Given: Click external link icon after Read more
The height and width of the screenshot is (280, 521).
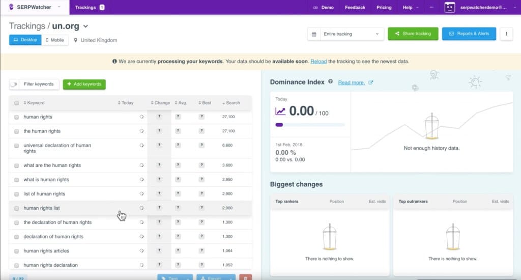Looking at the screenshot, I should coord(371,82).
